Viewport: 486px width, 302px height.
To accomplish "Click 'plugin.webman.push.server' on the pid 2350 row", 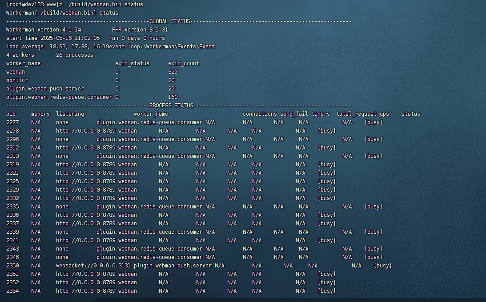I will (173, 266).
